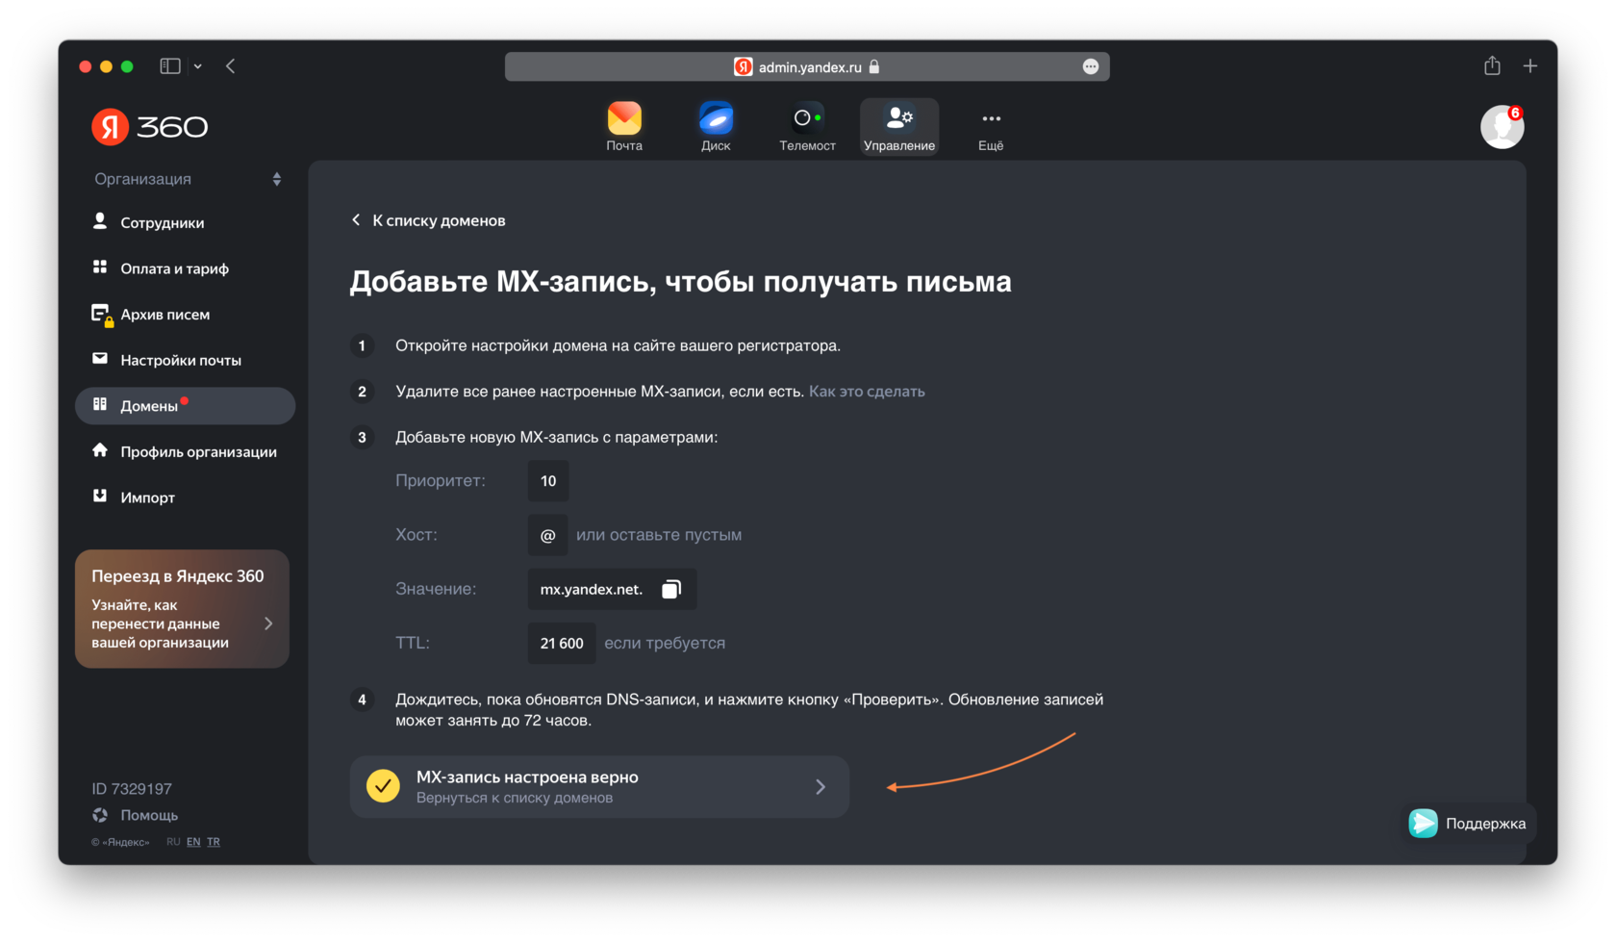Click the Настройки почты envelope icon

pos(100,359)
